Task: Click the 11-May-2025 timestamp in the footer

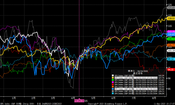Action: click(164, 104)
